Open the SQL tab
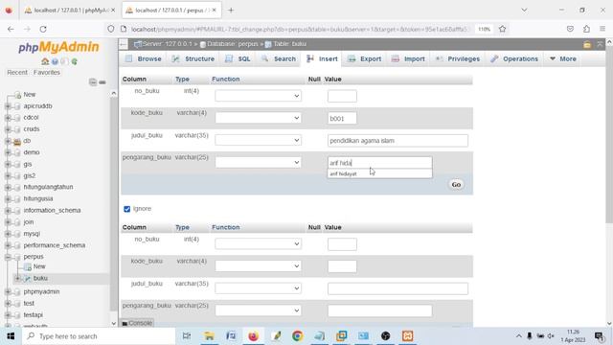The image size is (613, 345). coord(238,59)
